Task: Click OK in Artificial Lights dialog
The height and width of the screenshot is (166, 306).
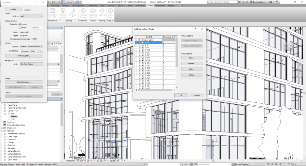Action: (181, 95)
